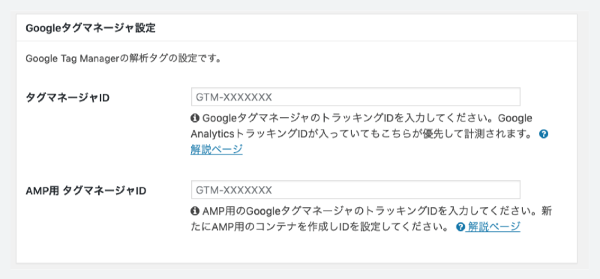Click the GTM-XXXXXXX placeholder in the AMP field
The image size is (600, 279).
click(x=234, y=190)
